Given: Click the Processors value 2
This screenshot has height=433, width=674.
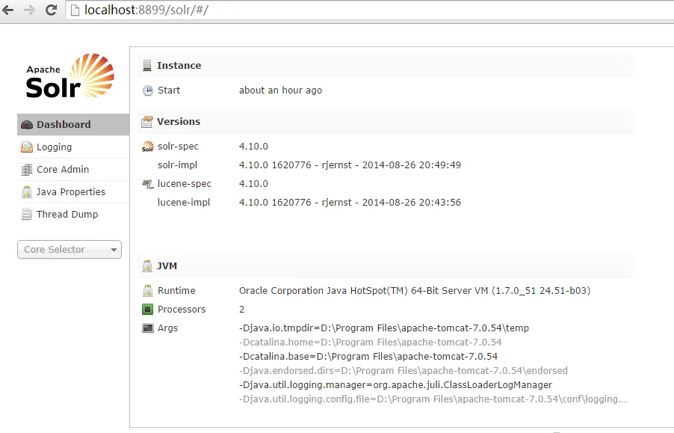Looking at the screenshot, I should (242, 309).
